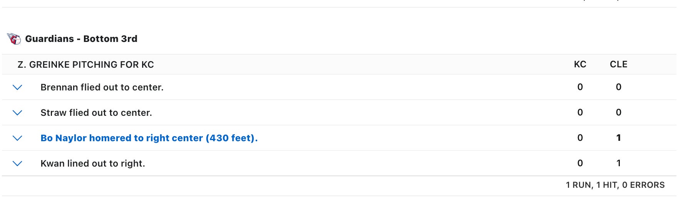Click CLE score on Kwan row
The height and width of the screenshot is (207, 683).
point(618,163)
